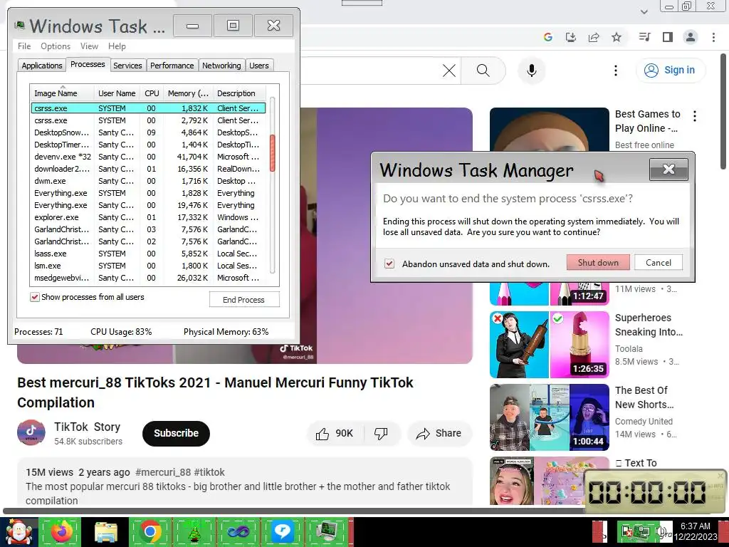729x547 pixels.
Task: Switch to the Services tab
Action: pyautogui.click(x=127, y=66)
